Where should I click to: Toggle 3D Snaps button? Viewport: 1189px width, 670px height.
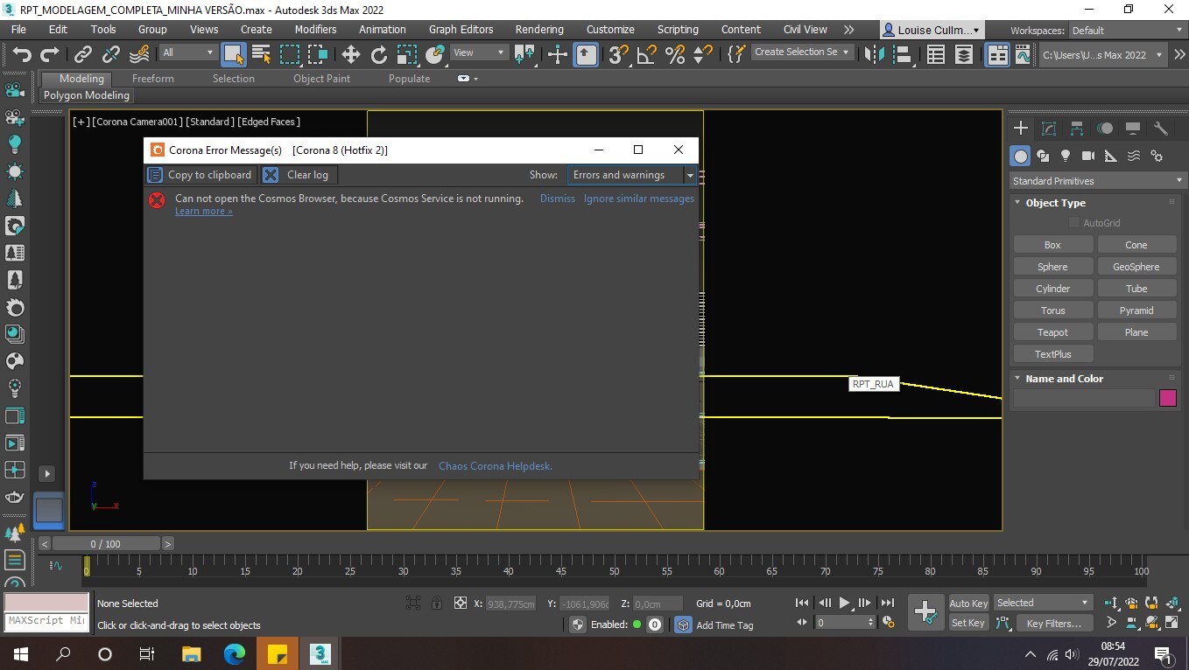(618, 54)
